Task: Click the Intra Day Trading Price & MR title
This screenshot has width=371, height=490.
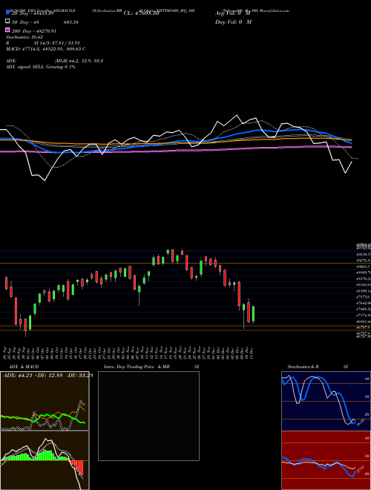Action: point(137,367)
